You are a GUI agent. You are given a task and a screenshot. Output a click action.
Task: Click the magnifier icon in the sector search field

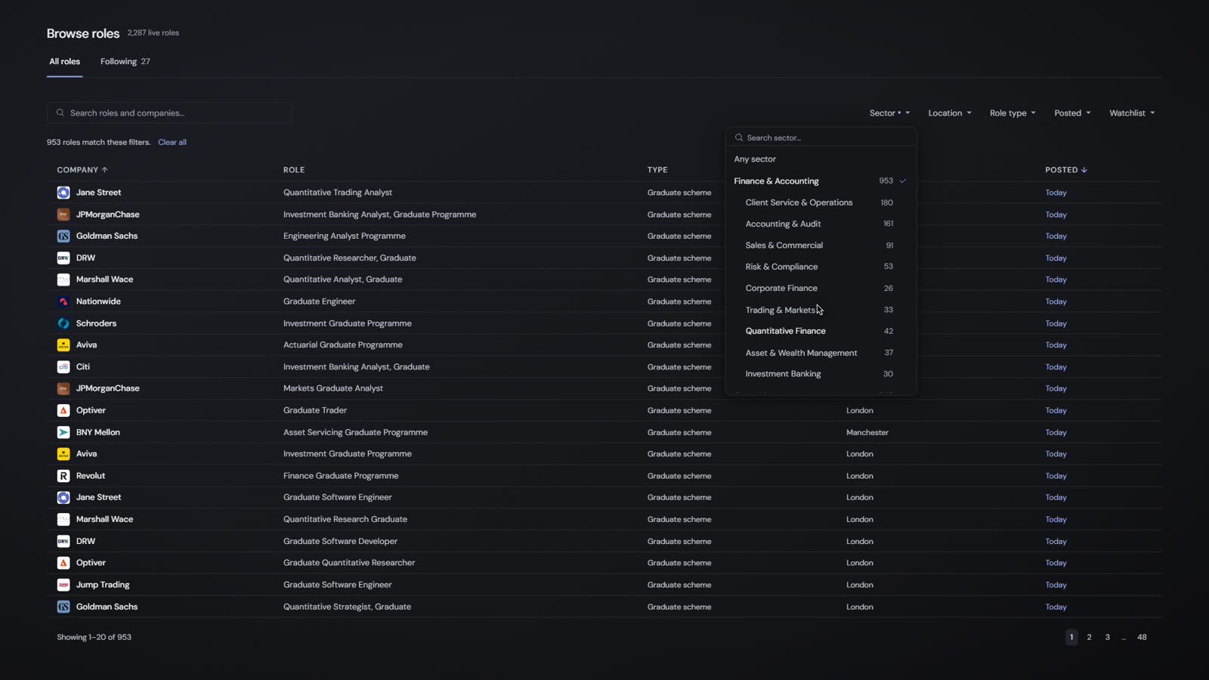pyautogui.click(x=739, y=138)
